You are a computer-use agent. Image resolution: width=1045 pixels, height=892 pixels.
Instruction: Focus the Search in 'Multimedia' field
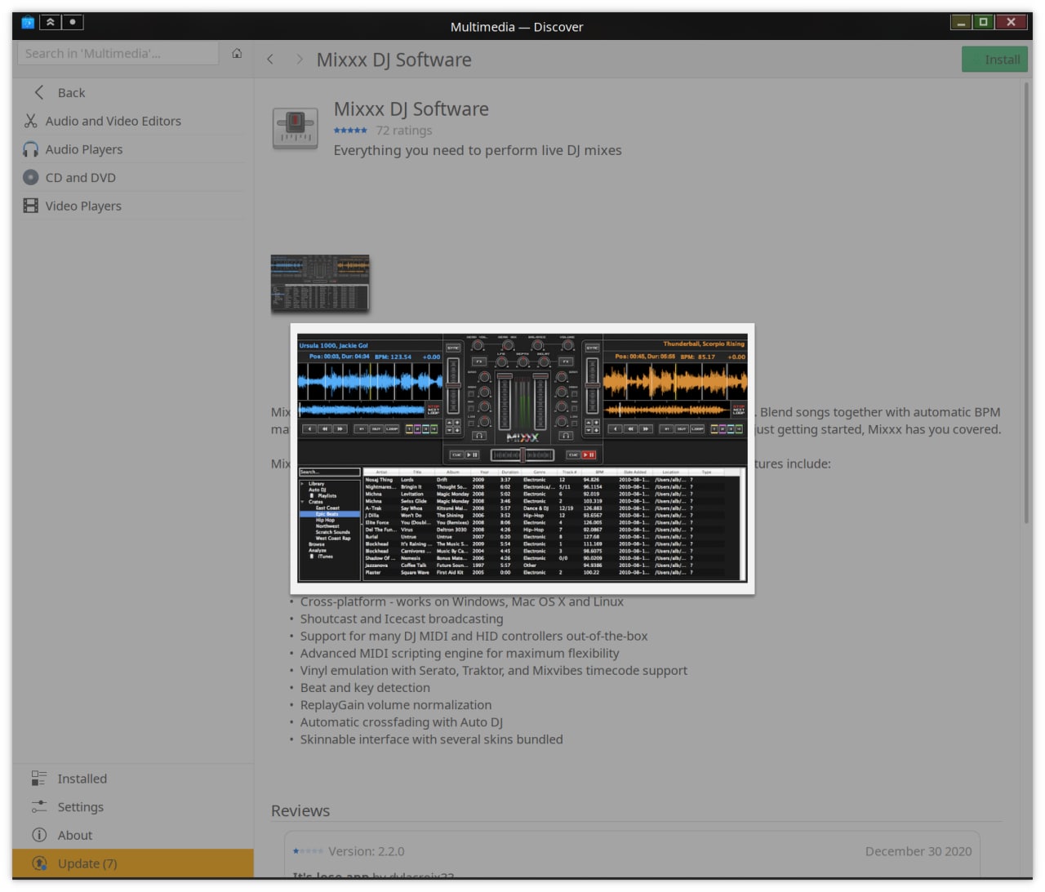pos(118,53)
